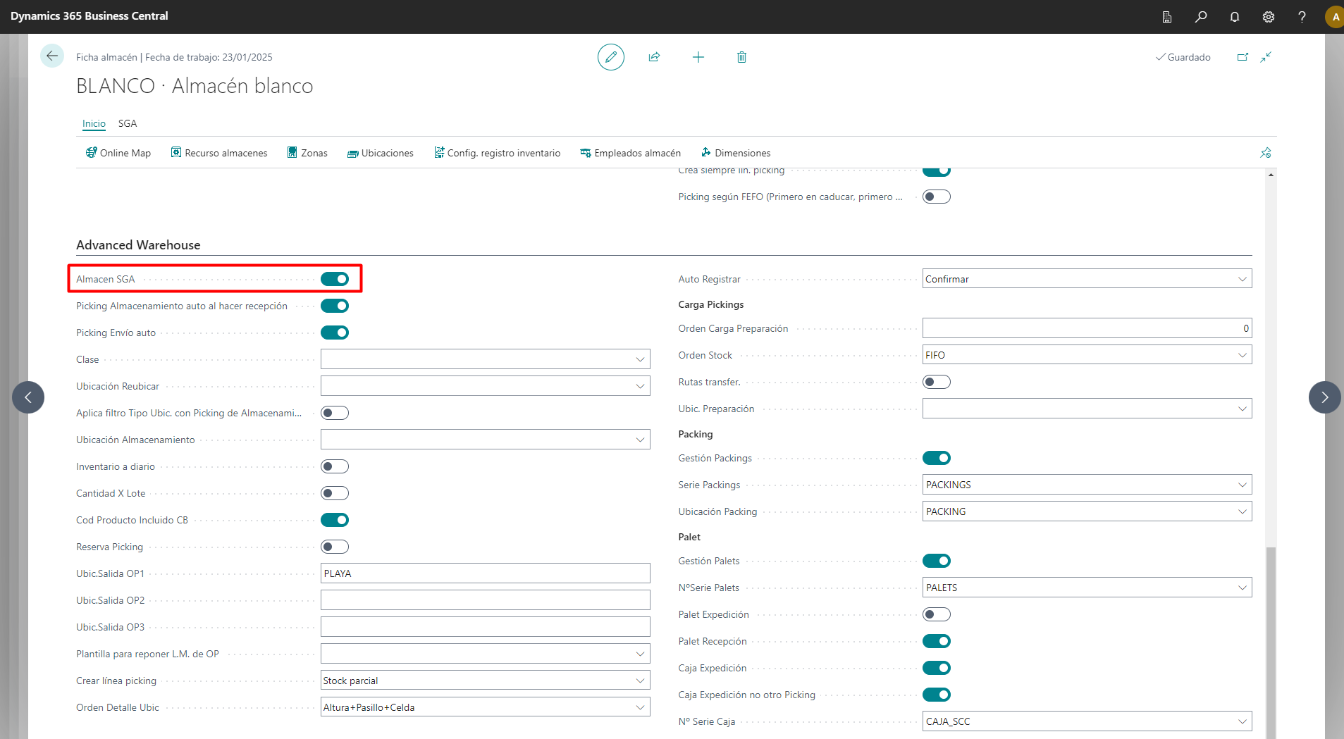Click the Ubic.Salida OP3 field
The width and height of the screenshot is (1344, 739).
pyautogui.click(x=485, y=627)
